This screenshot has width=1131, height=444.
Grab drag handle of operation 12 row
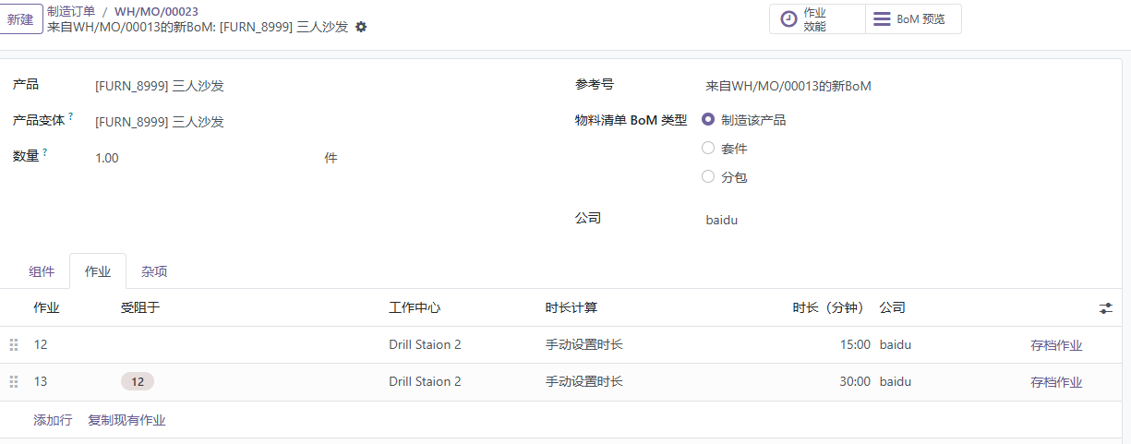click(14, 345)
